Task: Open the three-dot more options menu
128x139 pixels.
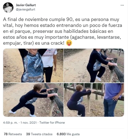Action: [x=122, y=5]
